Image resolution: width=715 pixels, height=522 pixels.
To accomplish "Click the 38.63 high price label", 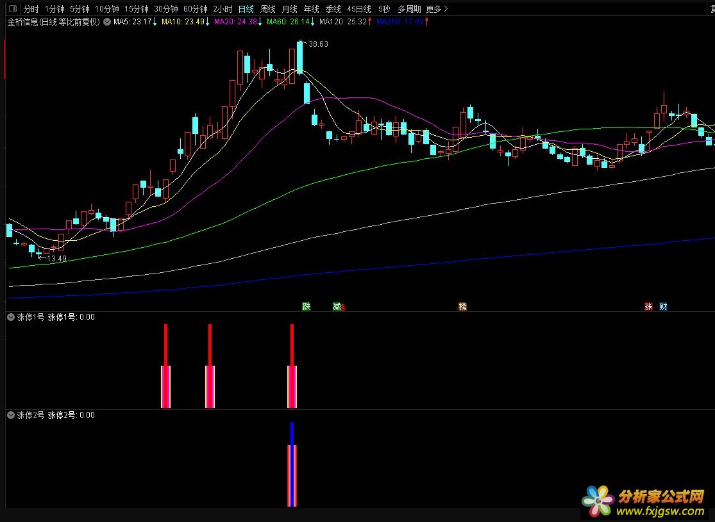I will pos(318,44).
